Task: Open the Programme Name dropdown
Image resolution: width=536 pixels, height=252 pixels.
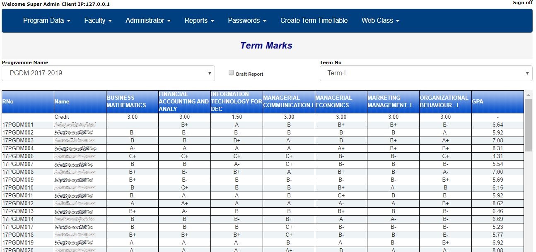Action: 108,73
